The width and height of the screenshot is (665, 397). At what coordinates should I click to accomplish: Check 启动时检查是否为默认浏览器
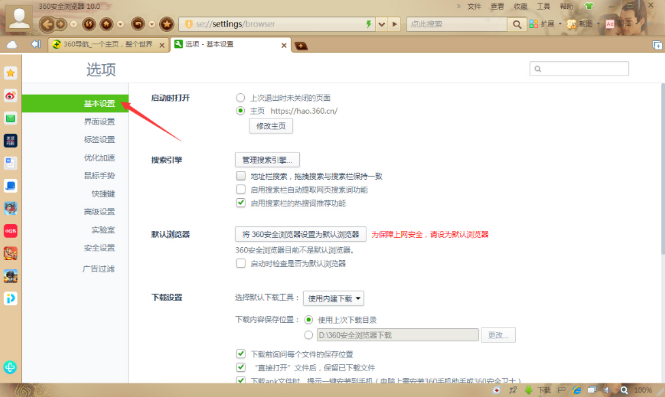(x=241, y=264)
